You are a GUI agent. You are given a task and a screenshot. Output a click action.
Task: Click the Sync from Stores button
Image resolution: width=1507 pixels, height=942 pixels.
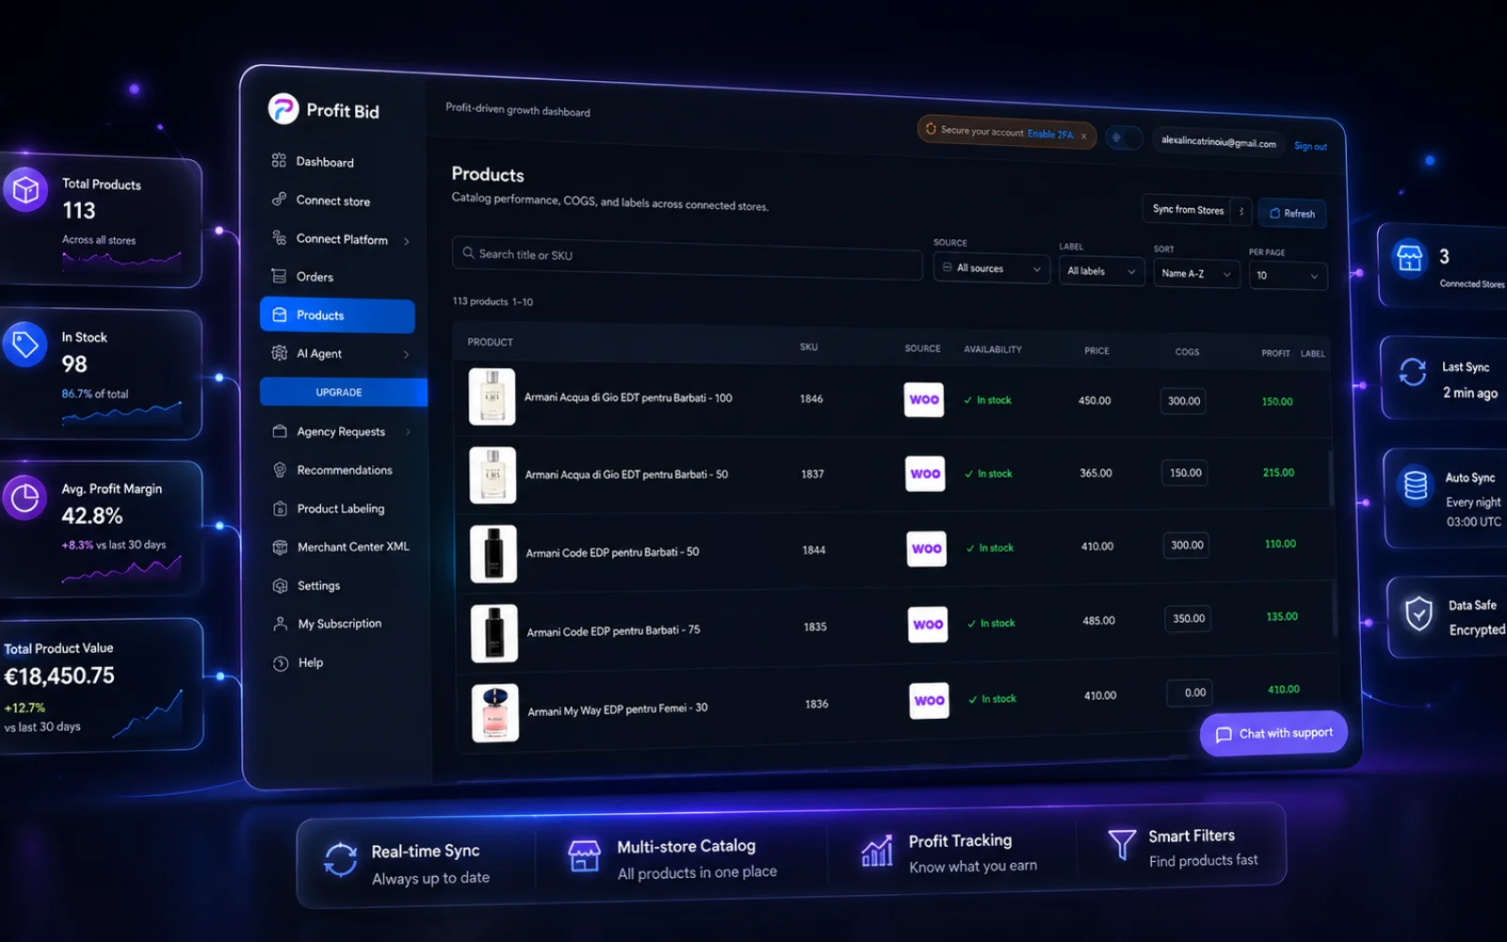click(x=1189, y=209)
